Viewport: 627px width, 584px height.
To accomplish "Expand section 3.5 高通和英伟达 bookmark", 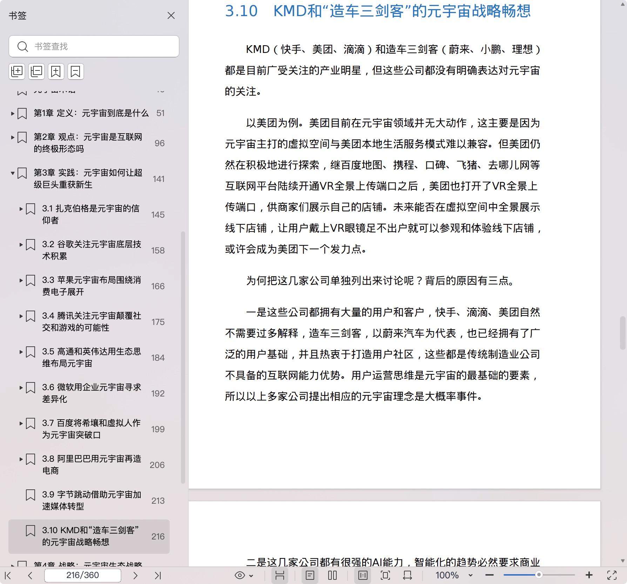I will [21, 352].
